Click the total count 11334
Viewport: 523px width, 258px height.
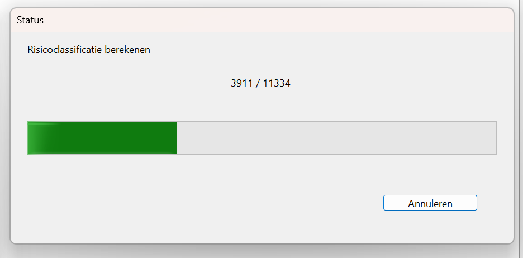coord(277,83)
